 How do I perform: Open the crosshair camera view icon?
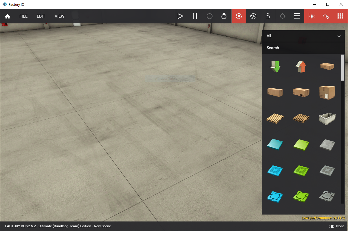(283, 16)
